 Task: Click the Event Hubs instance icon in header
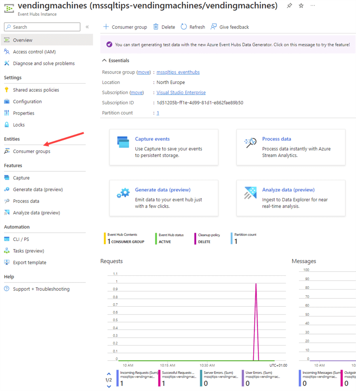tap(9, 8)
